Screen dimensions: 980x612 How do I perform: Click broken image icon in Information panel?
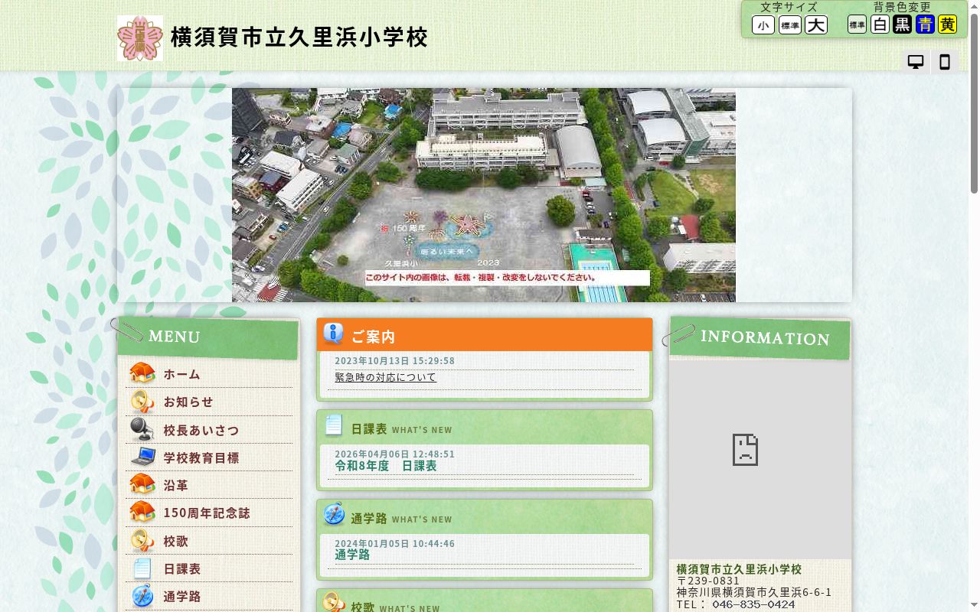pos(745,450)
